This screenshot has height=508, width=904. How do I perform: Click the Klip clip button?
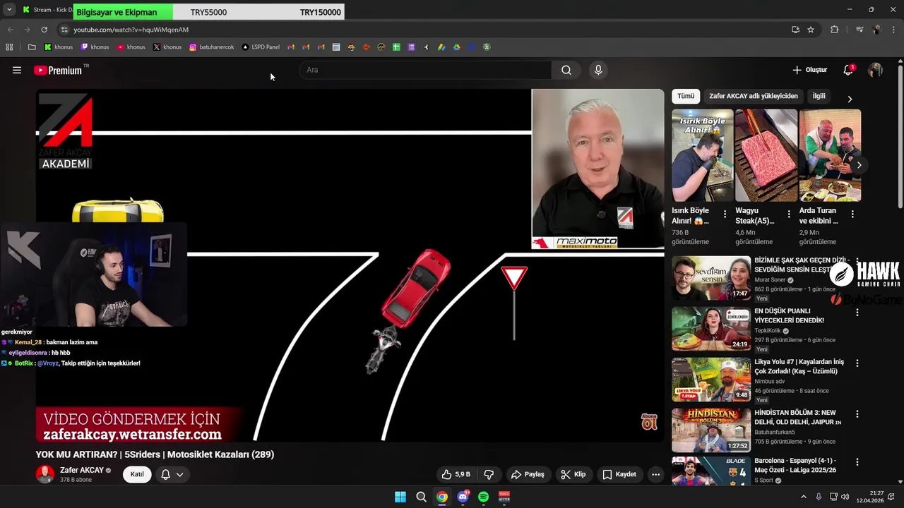coord(573,474)
